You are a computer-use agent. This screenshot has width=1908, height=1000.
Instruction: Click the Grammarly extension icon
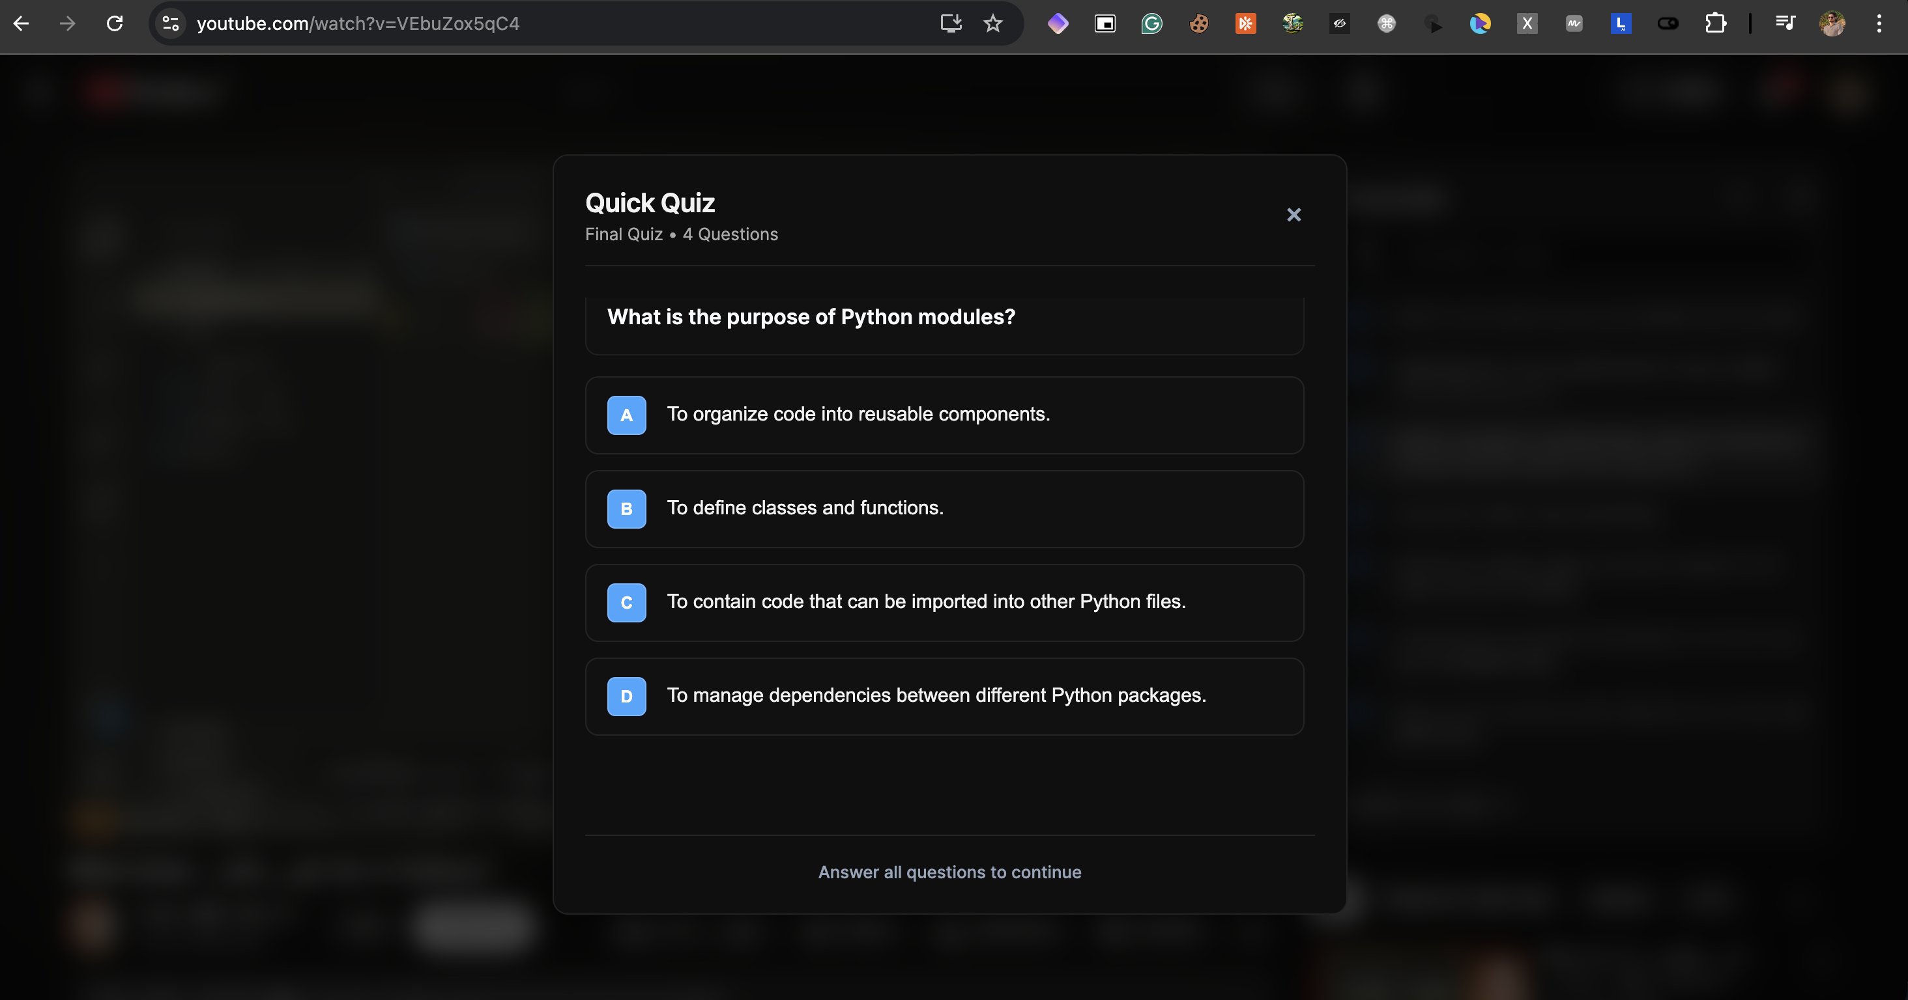click(1151, 23)
